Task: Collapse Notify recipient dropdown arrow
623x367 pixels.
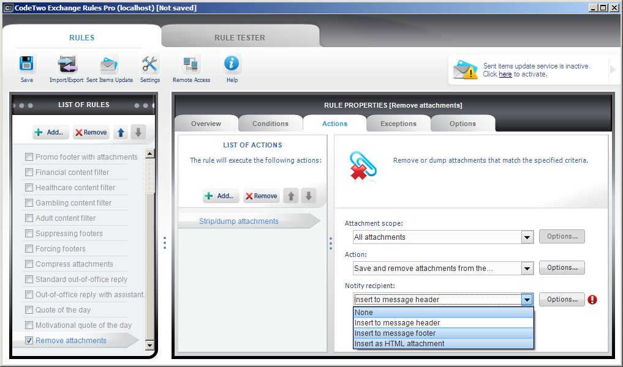Action: point(527,300)
